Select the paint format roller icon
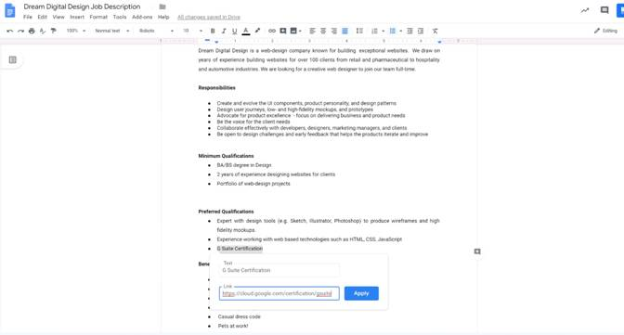Screen dimensions: 624x335 coord(53,31)
